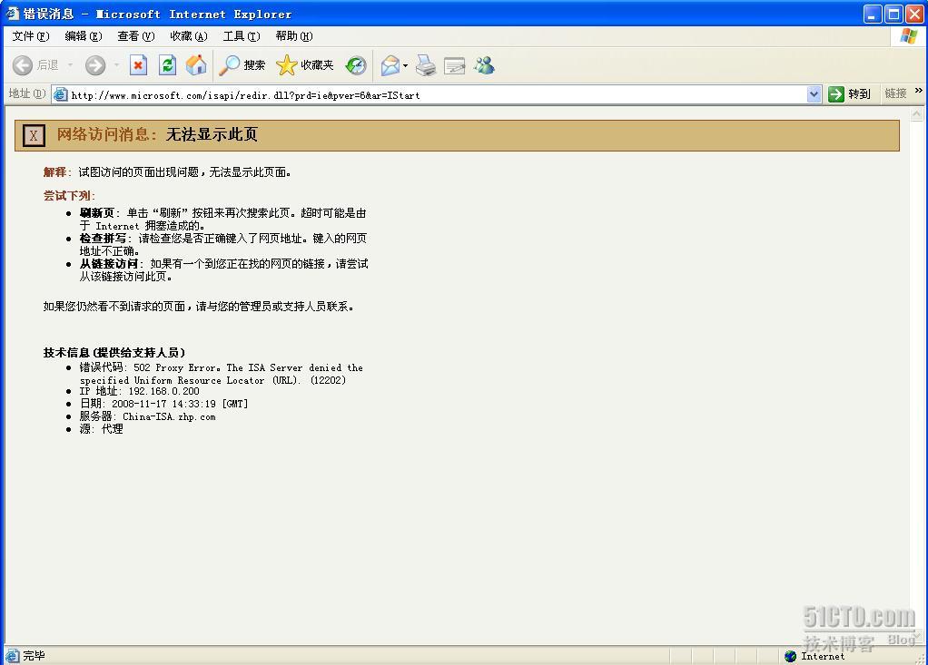Click the IP address 192.168.0.200
The image size is (928, 665).
tap(164, 391)
